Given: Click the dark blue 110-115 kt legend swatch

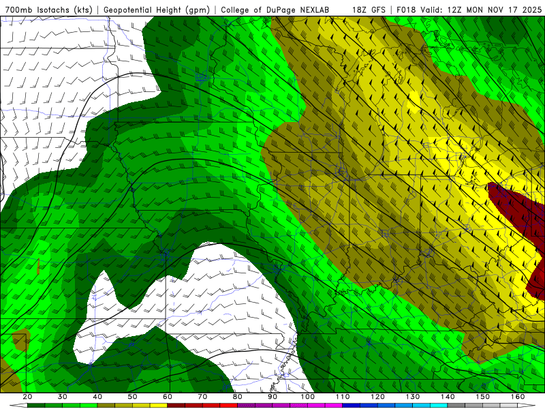Looking at the screenshot, I should point(351,405).
